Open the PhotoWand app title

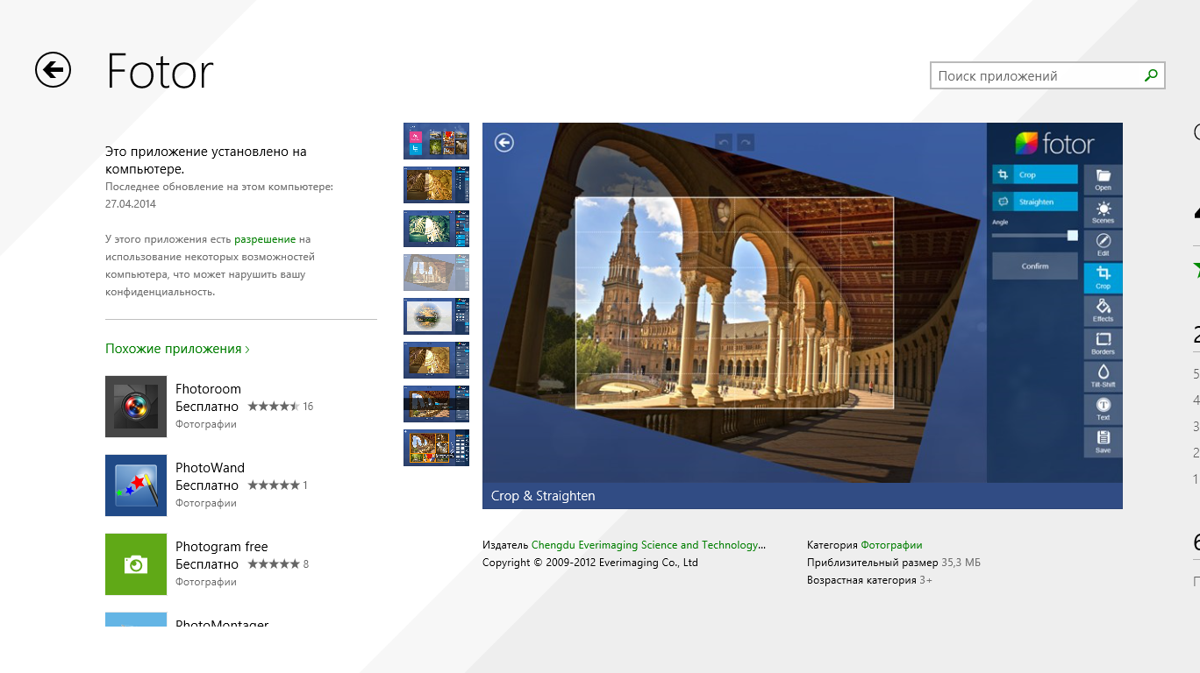(x=210, y=468)
